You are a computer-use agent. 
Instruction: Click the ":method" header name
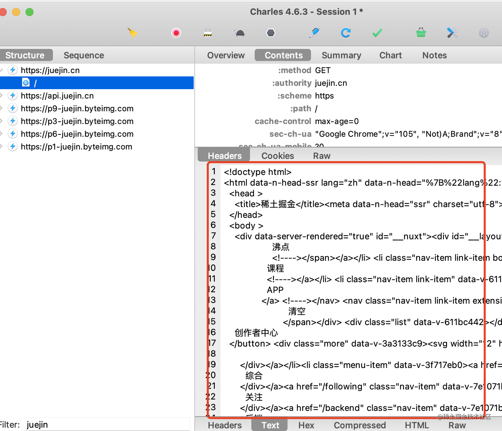[295, 70]
